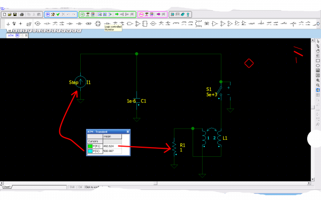Click the cyan P(I1) color swatch
Viewport: 321px width, 200px height.
[x=90, y=151]
